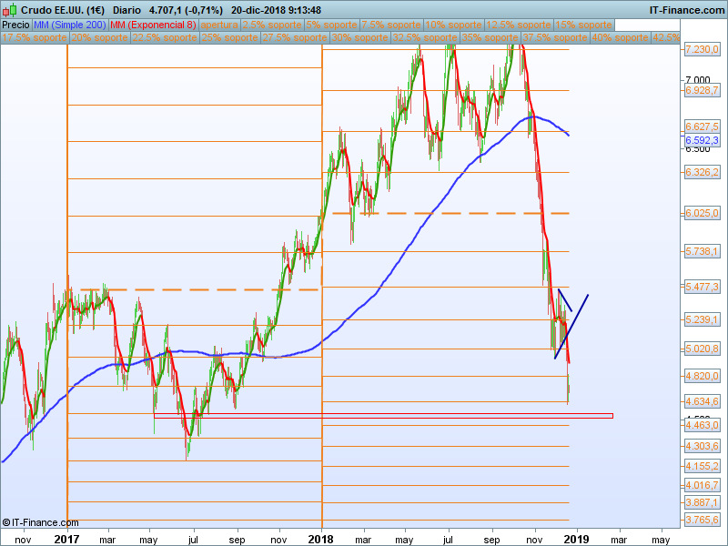Screen dimensions: 728x546
Task: Click the 6.025,0 dashed level price tag
Action: [x=702, y=213]
